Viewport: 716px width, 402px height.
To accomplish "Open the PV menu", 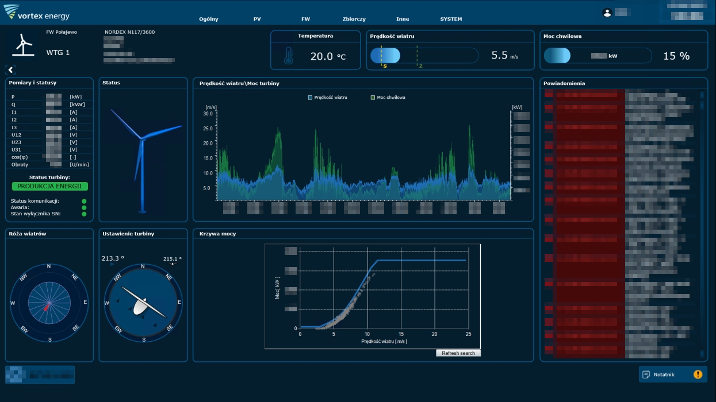I will [x=257, y=19].
